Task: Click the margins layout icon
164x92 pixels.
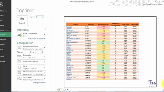Action: pos(19,73)
